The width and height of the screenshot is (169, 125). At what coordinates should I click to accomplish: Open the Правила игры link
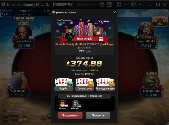click(87, 4)
